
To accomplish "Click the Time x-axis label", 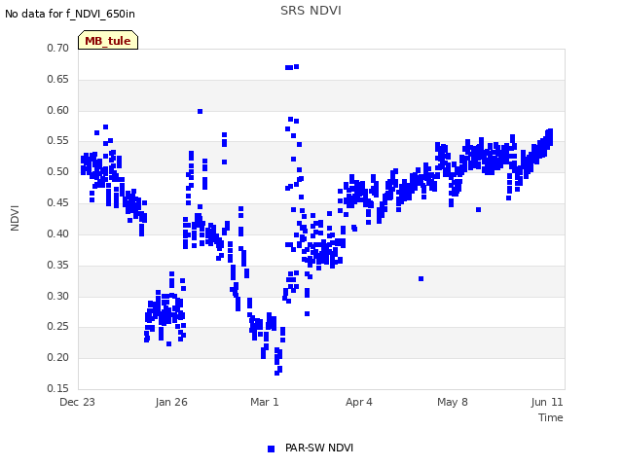I will pyautogui.click(x=550, y=417).
